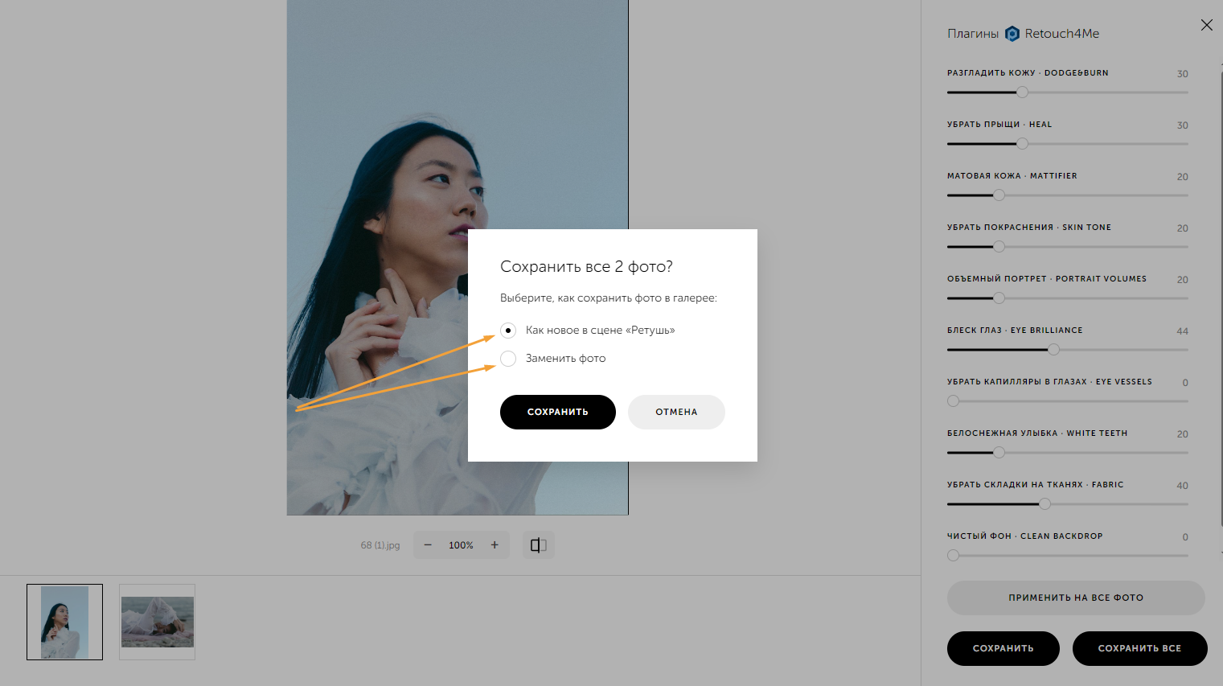Choose the 'Заменить фото' radio option
The height and width of the screenshot is (686, 1223).
(x=508, y=359)
